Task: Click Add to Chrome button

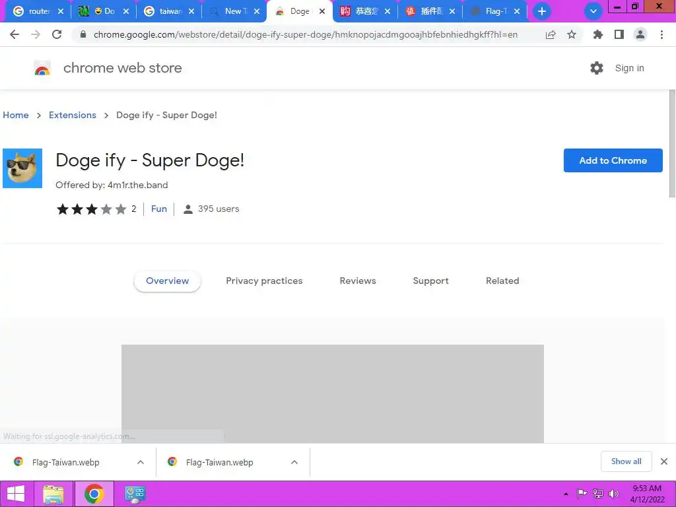Action: point(613,160)
